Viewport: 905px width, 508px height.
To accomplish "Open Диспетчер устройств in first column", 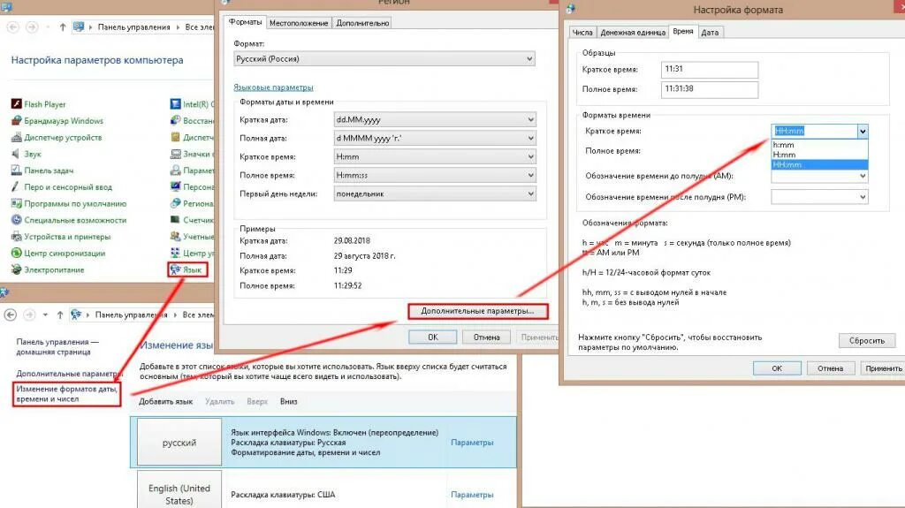I will pyautogui.click(x=57, y=138).
